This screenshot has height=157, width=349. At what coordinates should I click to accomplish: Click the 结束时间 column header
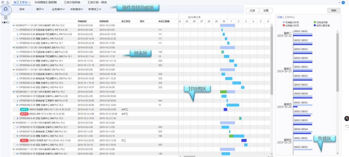(x=103, y=21)
